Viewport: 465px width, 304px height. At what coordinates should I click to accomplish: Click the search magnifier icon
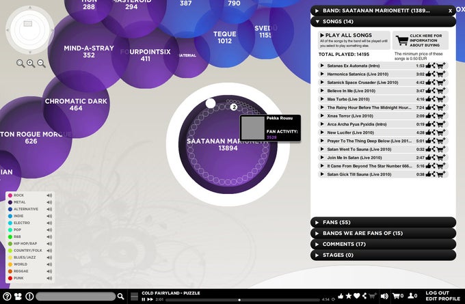(120, 296)
